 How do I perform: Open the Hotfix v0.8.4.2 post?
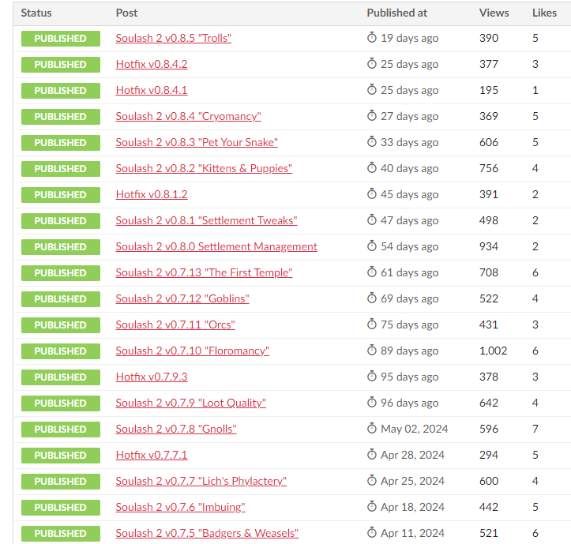point(152,65)
